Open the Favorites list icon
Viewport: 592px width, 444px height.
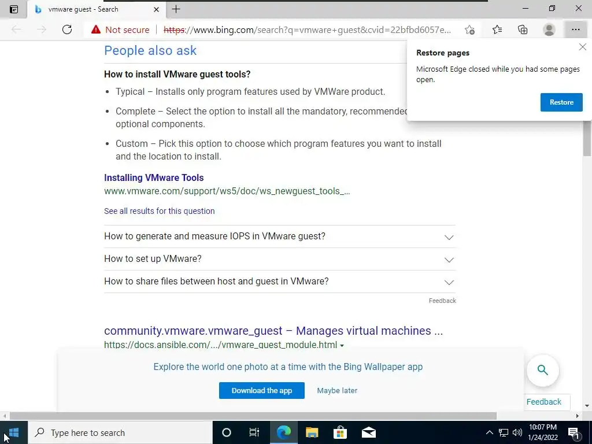pos(497,29)
